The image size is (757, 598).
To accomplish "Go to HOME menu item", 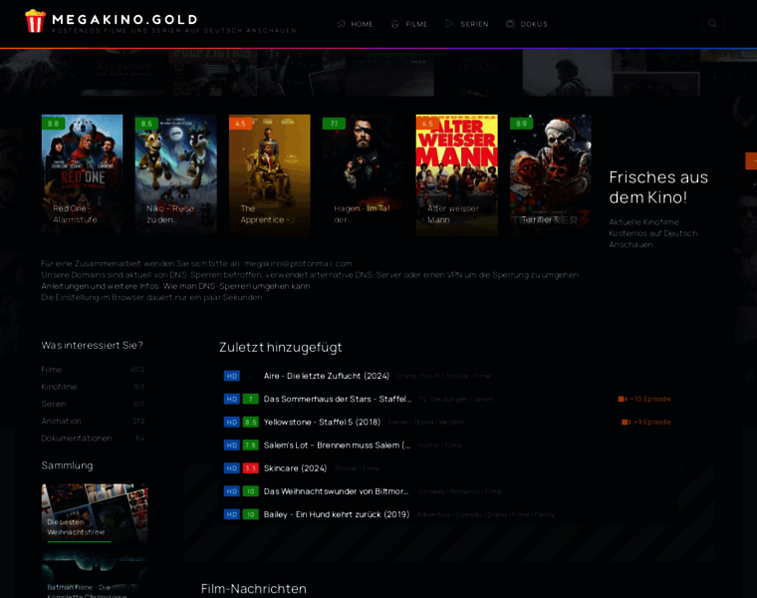I will (356, 24).
